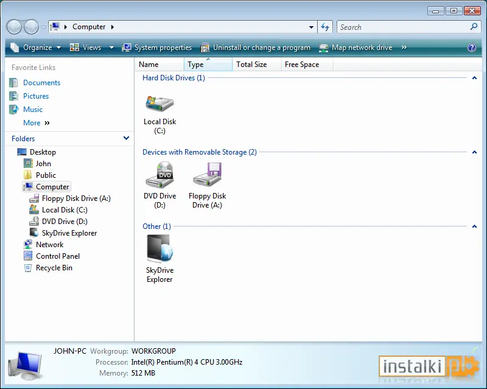Click the refresh button beside address bar

coord(325,27)
